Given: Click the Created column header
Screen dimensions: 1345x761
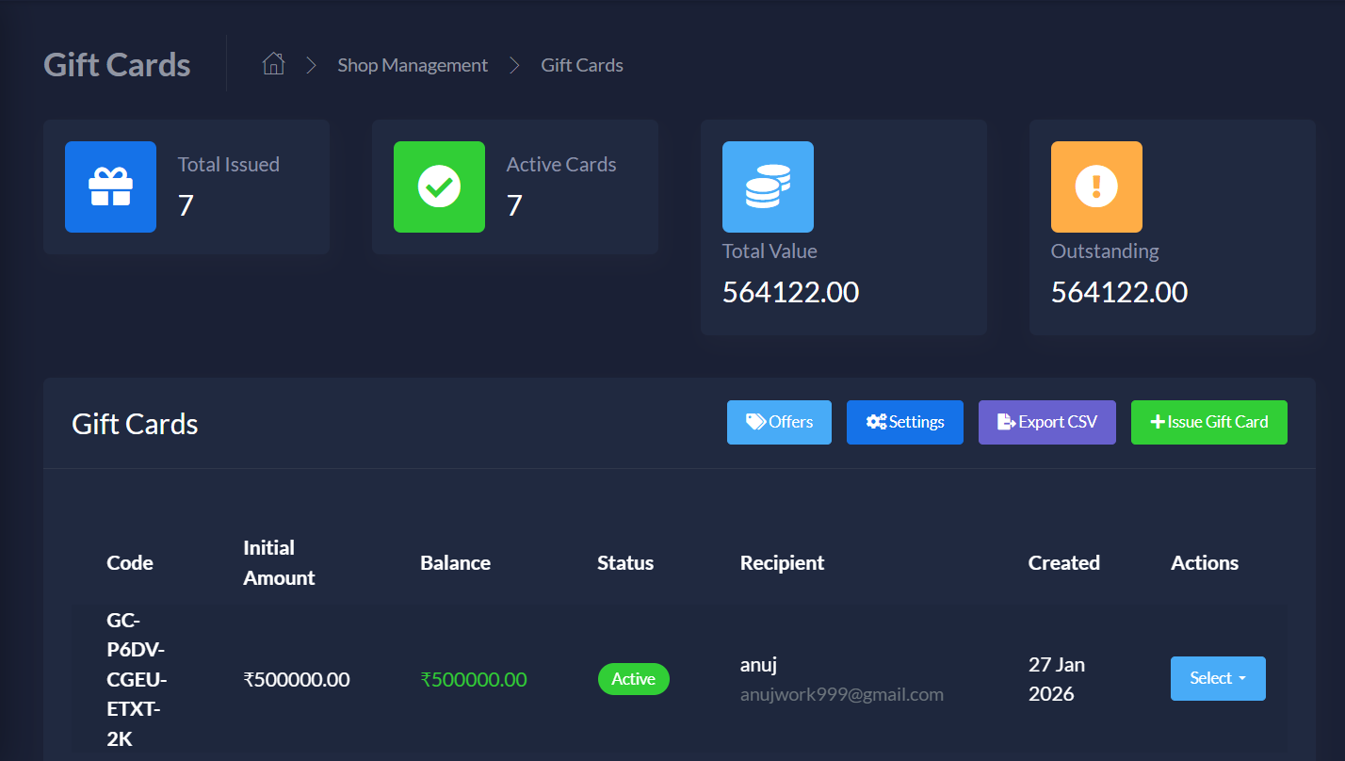Looking at the screenshot, I should click(1063, 563).
